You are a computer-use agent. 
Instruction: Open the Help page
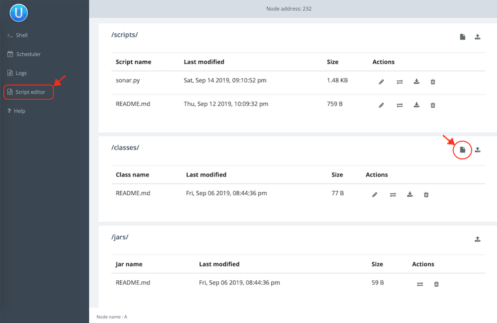tap(16, 111)
